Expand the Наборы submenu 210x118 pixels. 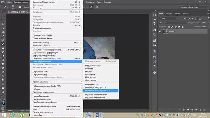tap(56, 89)
